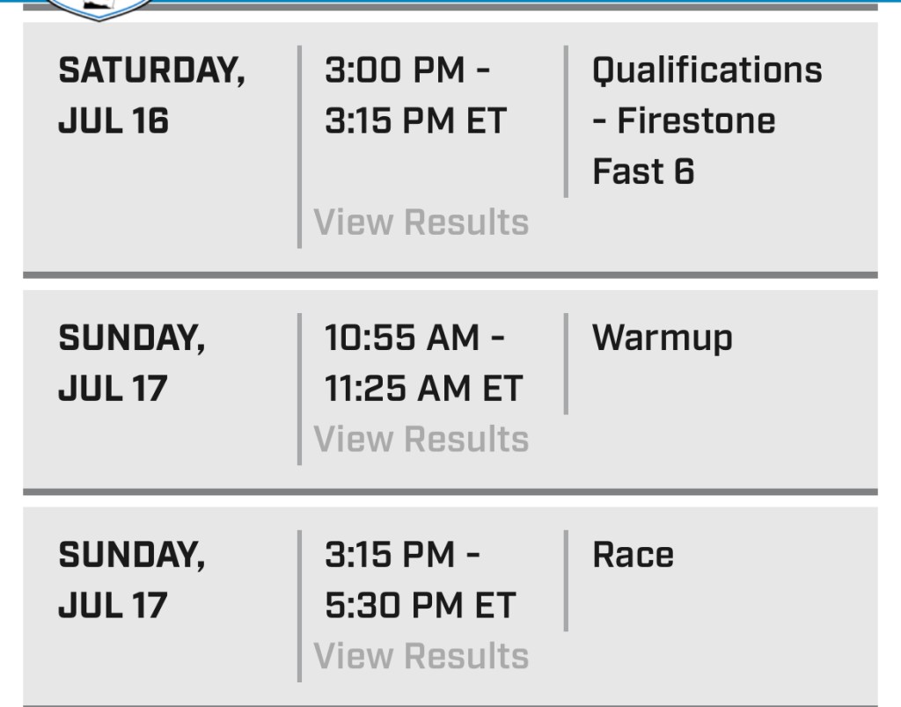Click the 3:15 PM ET qualifications end time

pos(415,121)
